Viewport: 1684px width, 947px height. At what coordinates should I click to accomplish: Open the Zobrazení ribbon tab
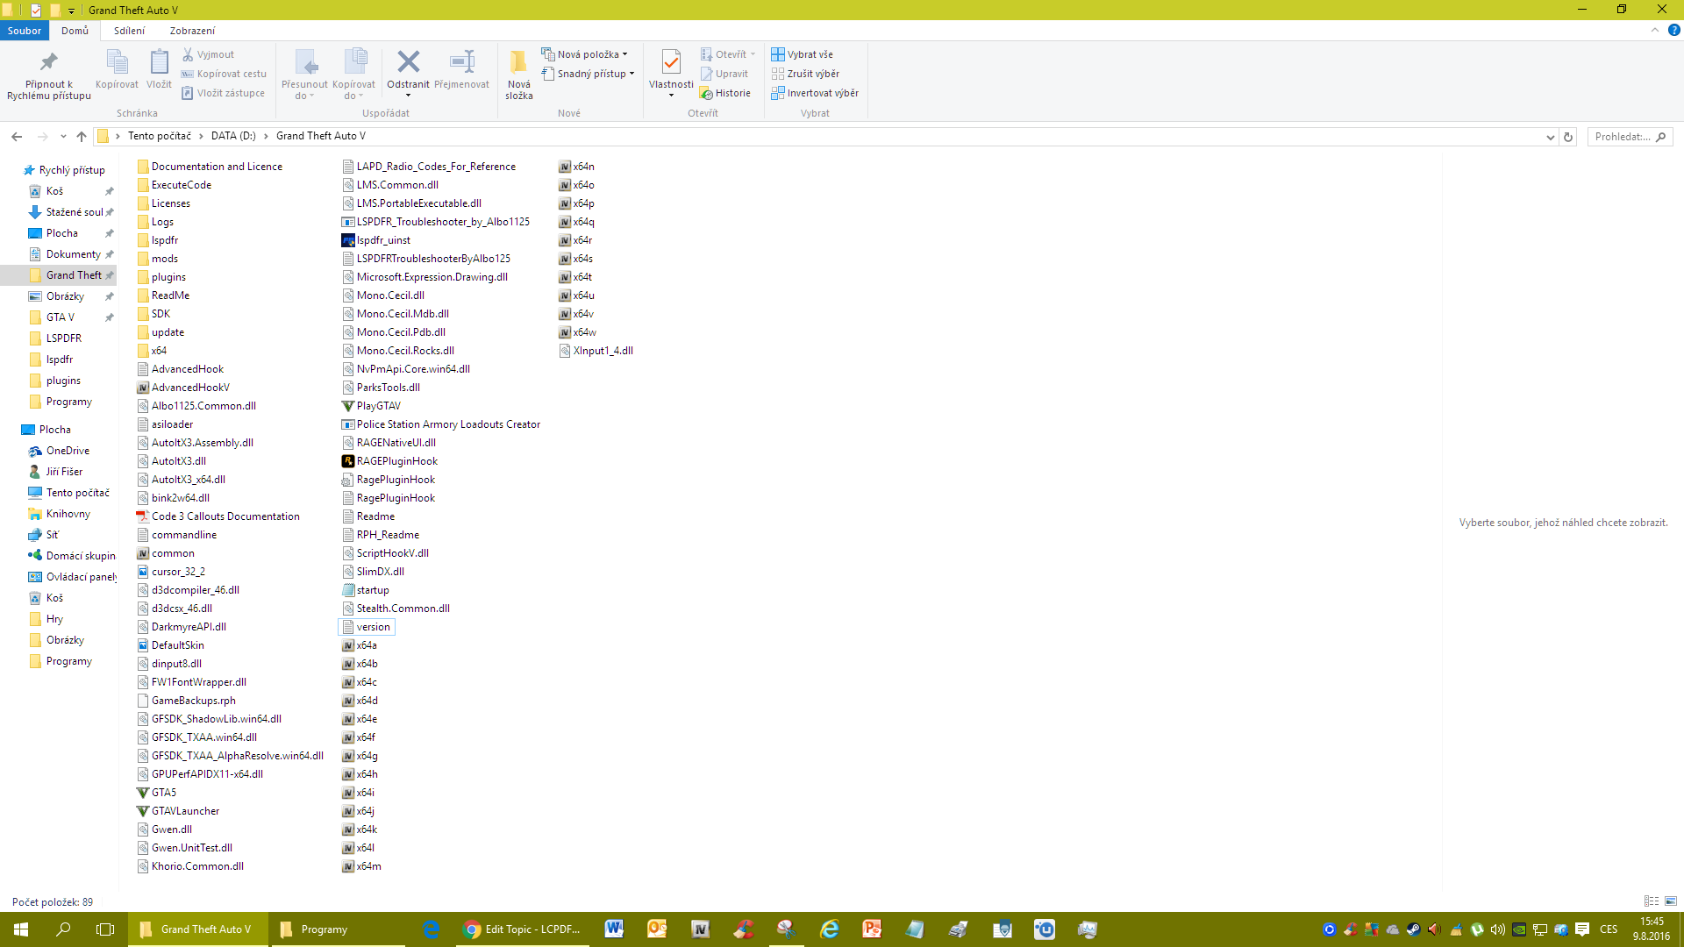(192, 31)
